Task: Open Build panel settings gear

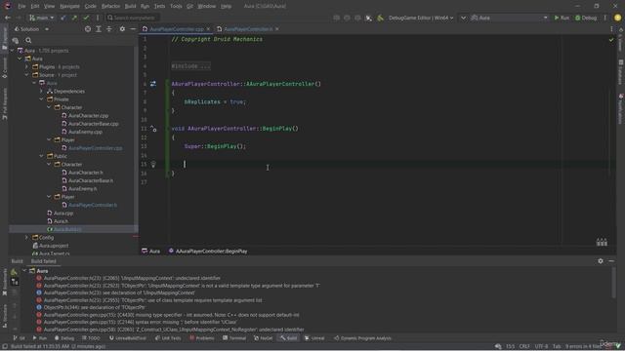Action: [601, 261]
